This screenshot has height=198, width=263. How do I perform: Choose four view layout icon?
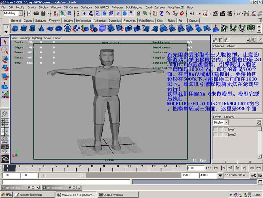point(5,122)
